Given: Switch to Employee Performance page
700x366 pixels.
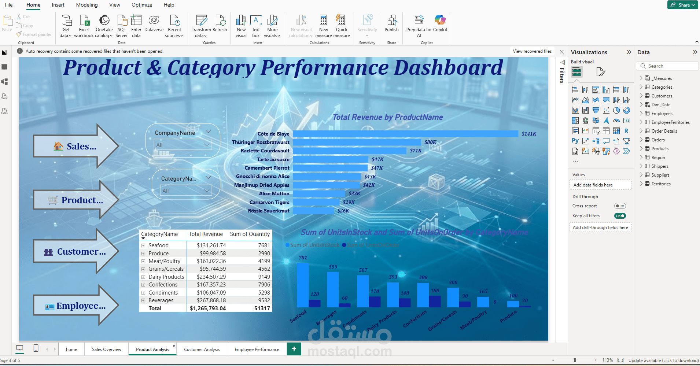Looking at the screenshot, I should [x=257, y=349].
